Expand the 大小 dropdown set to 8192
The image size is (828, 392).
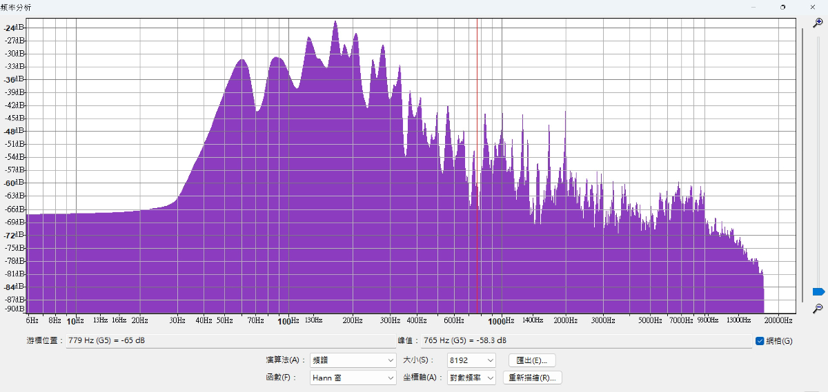point(471,360)
